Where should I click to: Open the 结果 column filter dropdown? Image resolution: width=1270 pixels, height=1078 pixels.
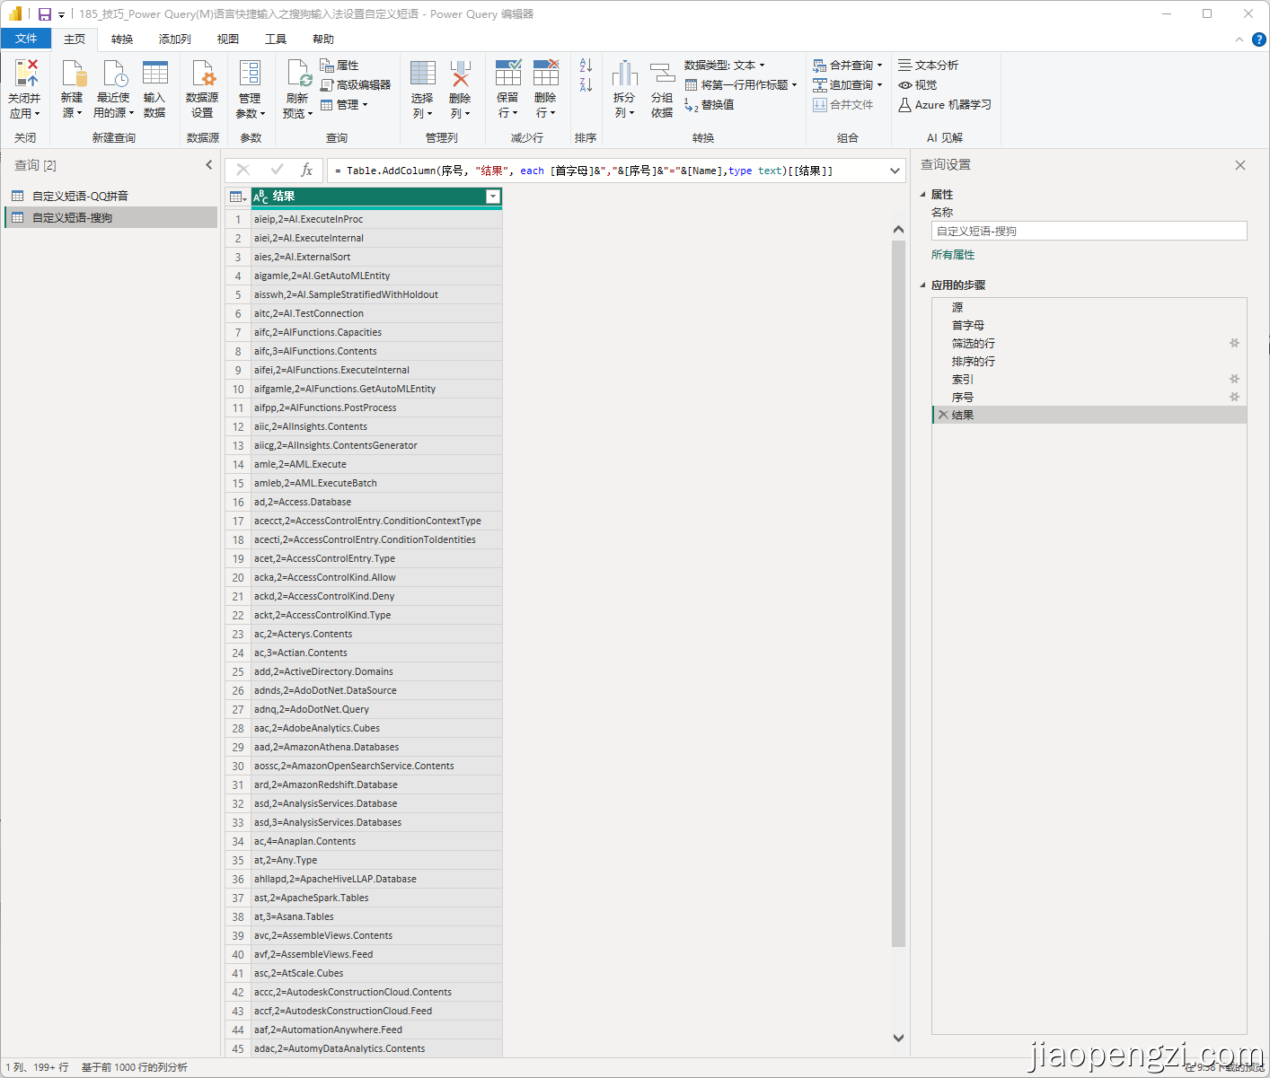pos(492,197)
